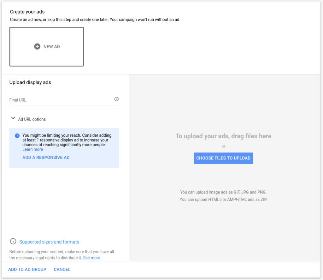Viewport: 323px width, 280px height.
Task: Click CHOOSE FILES TO UPLOAD button
Action: pyautogui.click(x=223, y=158)
